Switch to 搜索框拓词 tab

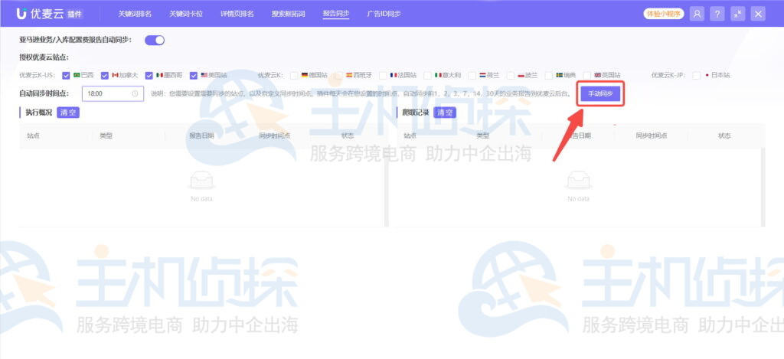click(x=288, y=14)
